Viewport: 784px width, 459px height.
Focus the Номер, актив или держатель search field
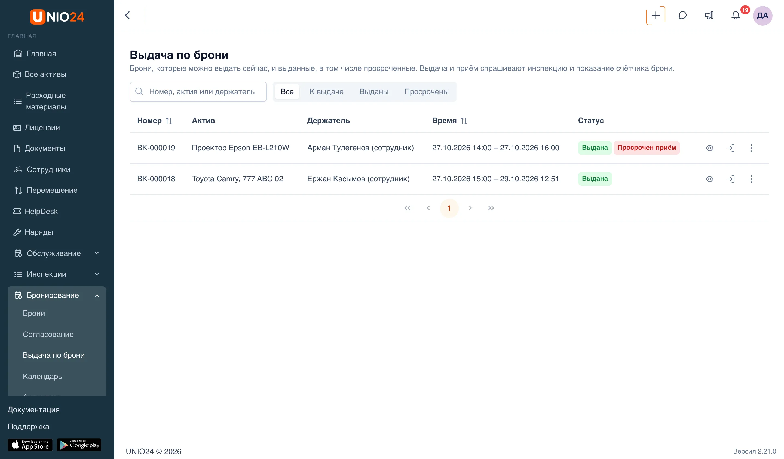coord(198,91)
